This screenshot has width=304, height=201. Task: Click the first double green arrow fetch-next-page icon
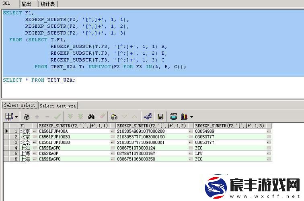click(70, 116)
